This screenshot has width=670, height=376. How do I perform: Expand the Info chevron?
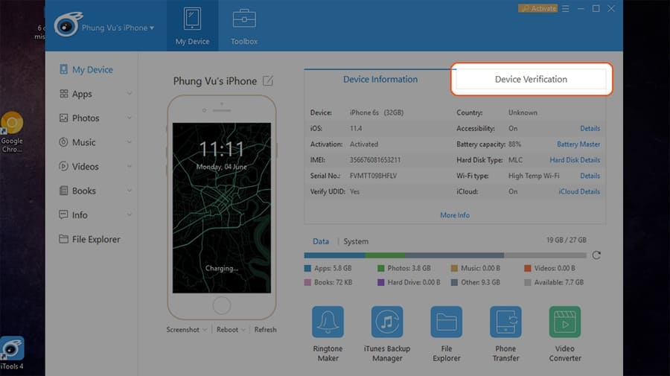pos(129,214)
